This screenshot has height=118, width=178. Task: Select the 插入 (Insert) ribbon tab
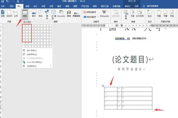click(x=19, y=6)
